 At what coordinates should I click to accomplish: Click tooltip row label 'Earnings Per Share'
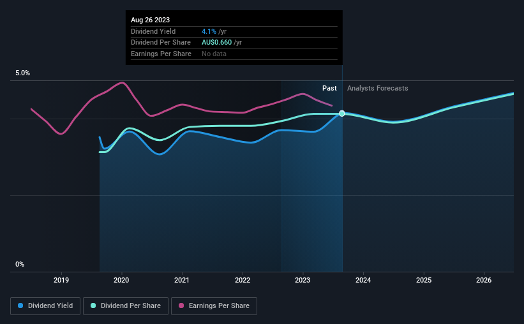click(161, 54)
